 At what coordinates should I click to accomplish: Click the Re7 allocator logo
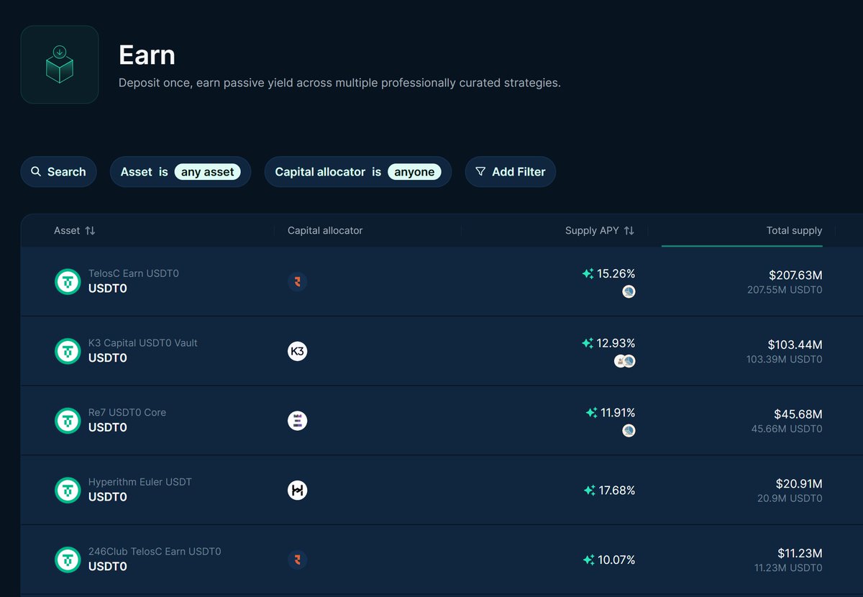[297, 421]
